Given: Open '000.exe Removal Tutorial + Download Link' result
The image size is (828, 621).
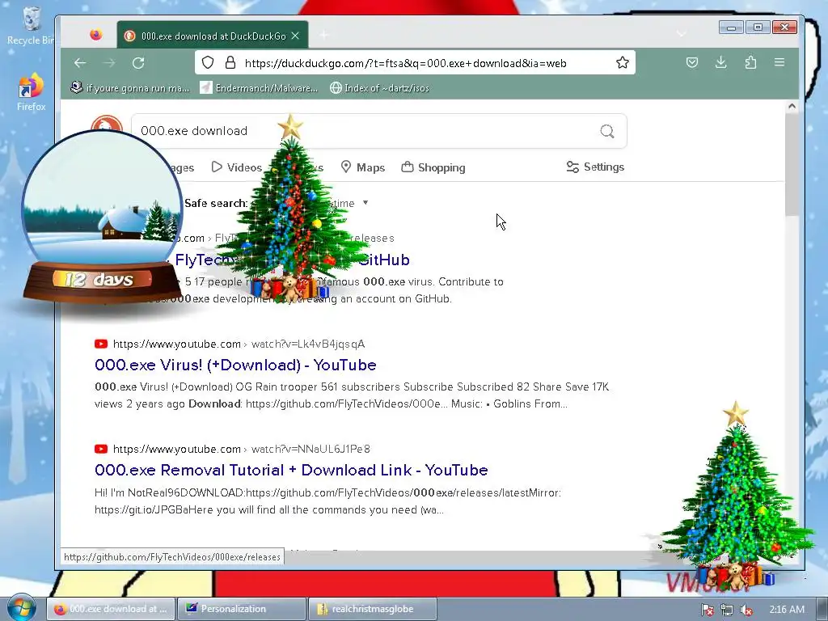Looking at the screenshot, I should (x=291, y=470).
